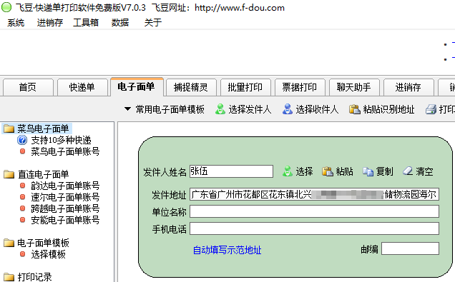Viewport: 455px width, 282px height.
Task: Open the 系统 menu
Action: pyautogui.click(x=16, y=23)
